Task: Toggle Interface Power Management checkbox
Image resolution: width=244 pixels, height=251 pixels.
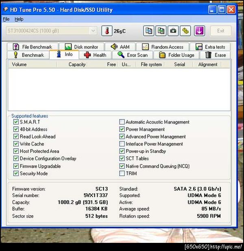Action: [x=122, y=144]
